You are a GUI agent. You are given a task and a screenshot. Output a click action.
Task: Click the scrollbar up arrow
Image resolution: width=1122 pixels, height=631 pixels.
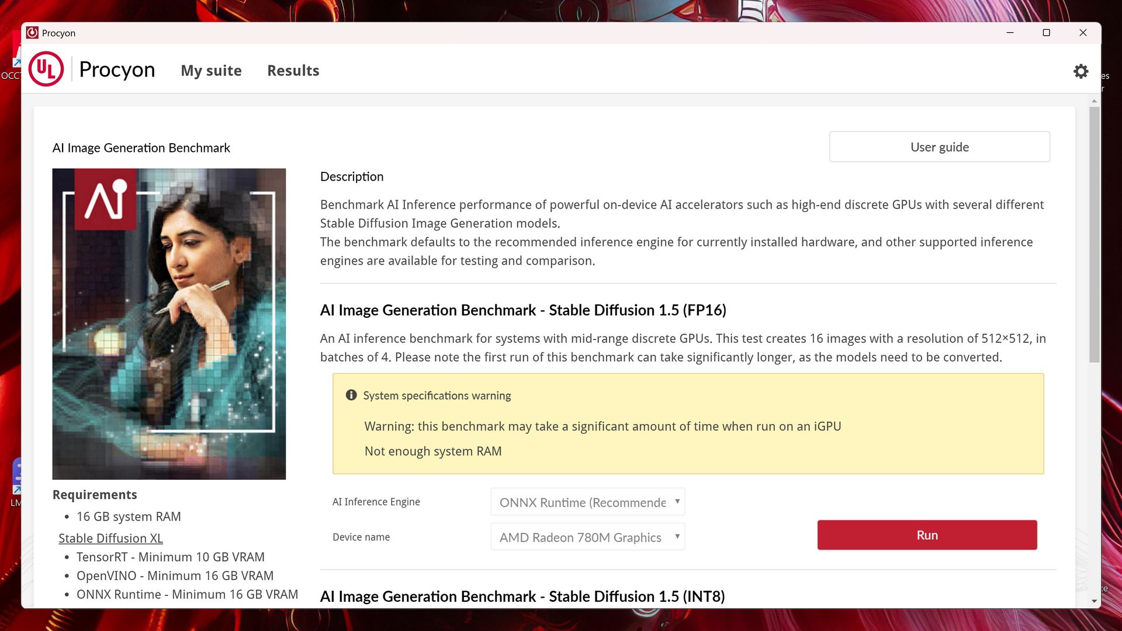(1094, 100)
